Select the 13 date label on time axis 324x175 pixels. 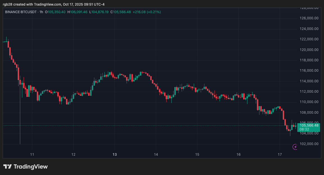point(115,154)
